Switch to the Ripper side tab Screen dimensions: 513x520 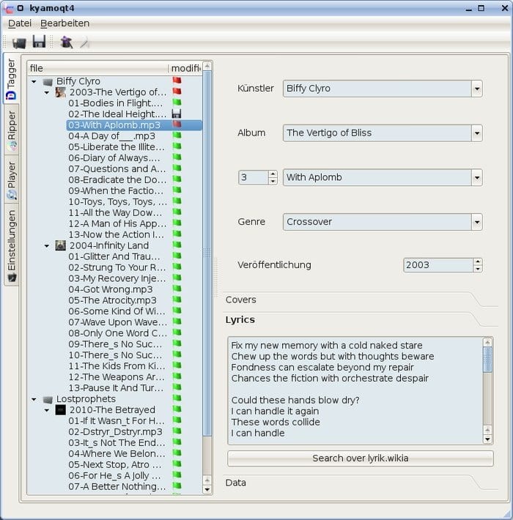11,130
